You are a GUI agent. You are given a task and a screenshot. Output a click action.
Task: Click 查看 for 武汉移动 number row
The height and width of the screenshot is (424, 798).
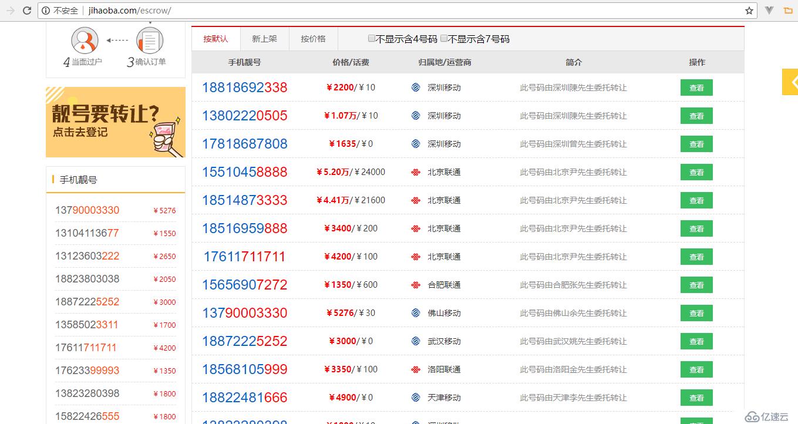(696, 341)
